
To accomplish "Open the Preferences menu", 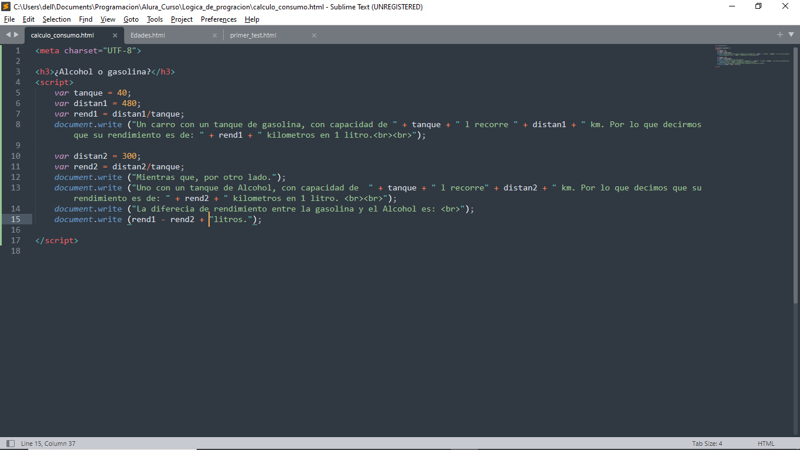I will [x=218, y=19].
